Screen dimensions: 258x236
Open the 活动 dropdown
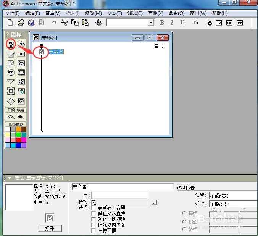233,204
